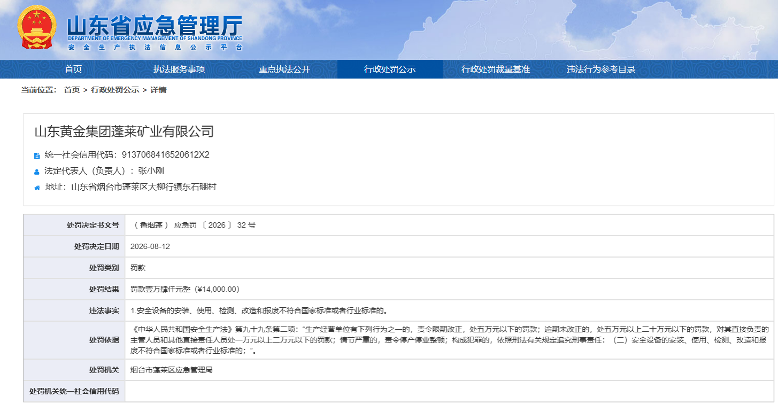Click the English department name in header
The width and height of the screenshot is (778, 412).
(155, 39)
